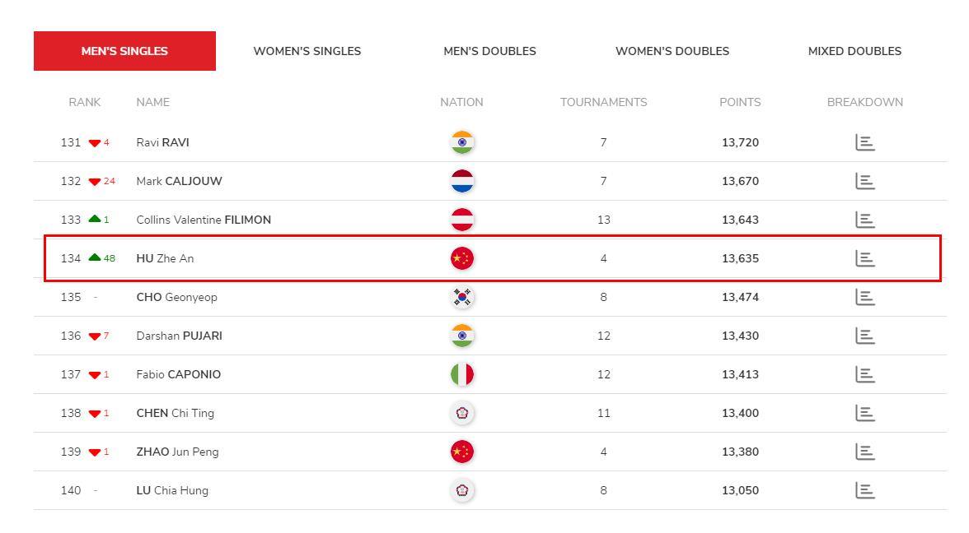
Task: Select the Mixed Doubles tab
Action: (x=854, y=51)
